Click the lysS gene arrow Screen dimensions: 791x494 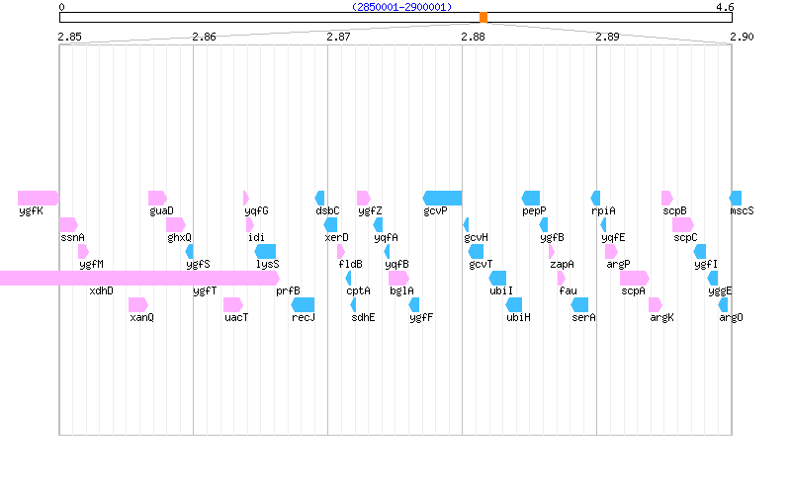pos(266,251)
